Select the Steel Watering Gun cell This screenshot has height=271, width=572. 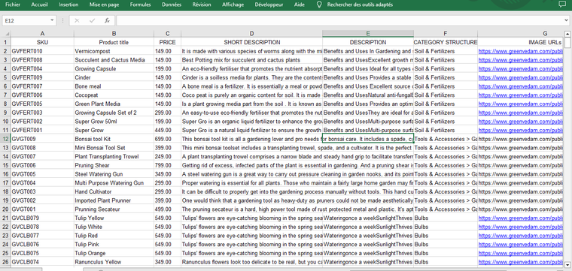pos(114,174)
